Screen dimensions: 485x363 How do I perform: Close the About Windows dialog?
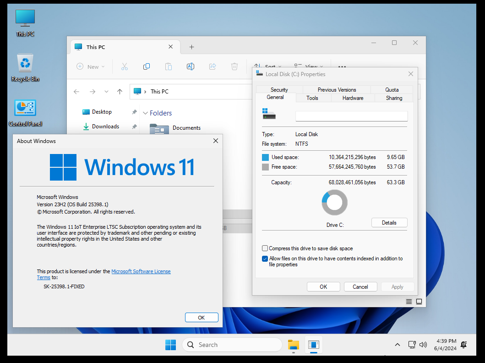pos(216,141)
